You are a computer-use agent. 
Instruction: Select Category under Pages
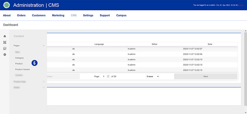[x=20, y=58]
